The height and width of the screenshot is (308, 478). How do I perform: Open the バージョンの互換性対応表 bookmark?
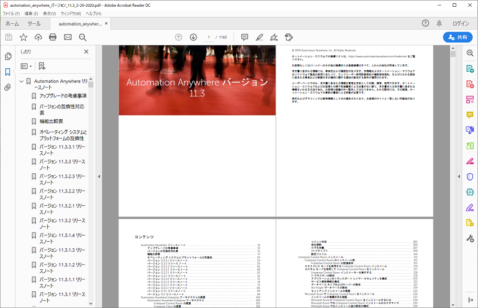point(62,110)
